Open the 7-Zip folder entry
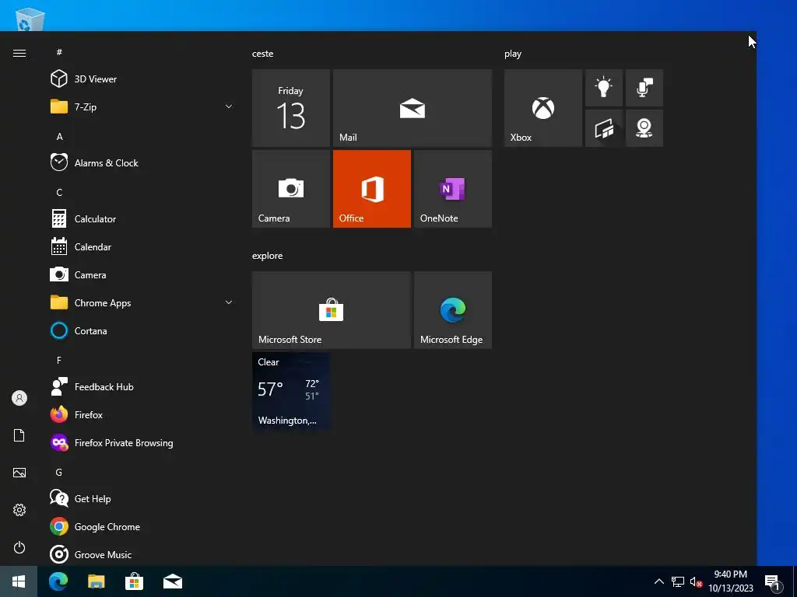 coord(142,106)
